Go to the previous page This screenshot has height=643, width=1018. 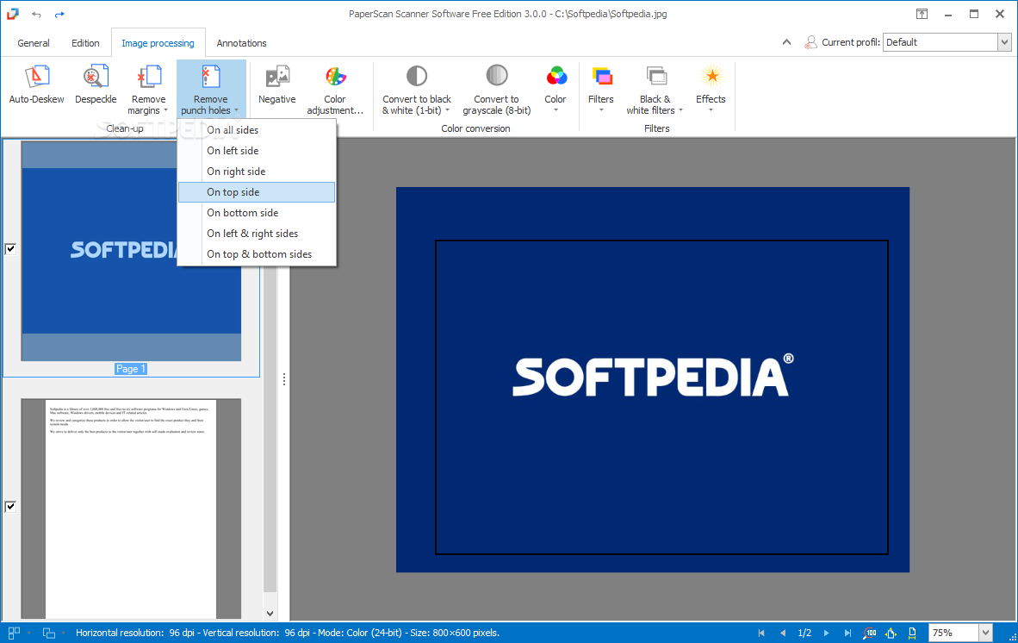point(782,633)
